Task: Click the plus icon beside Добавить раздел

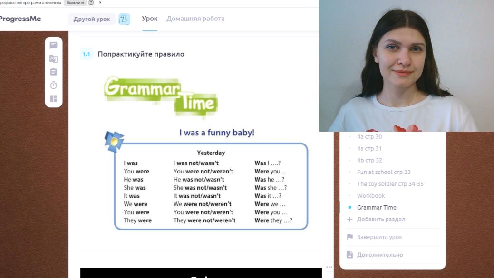Action: 350,219
